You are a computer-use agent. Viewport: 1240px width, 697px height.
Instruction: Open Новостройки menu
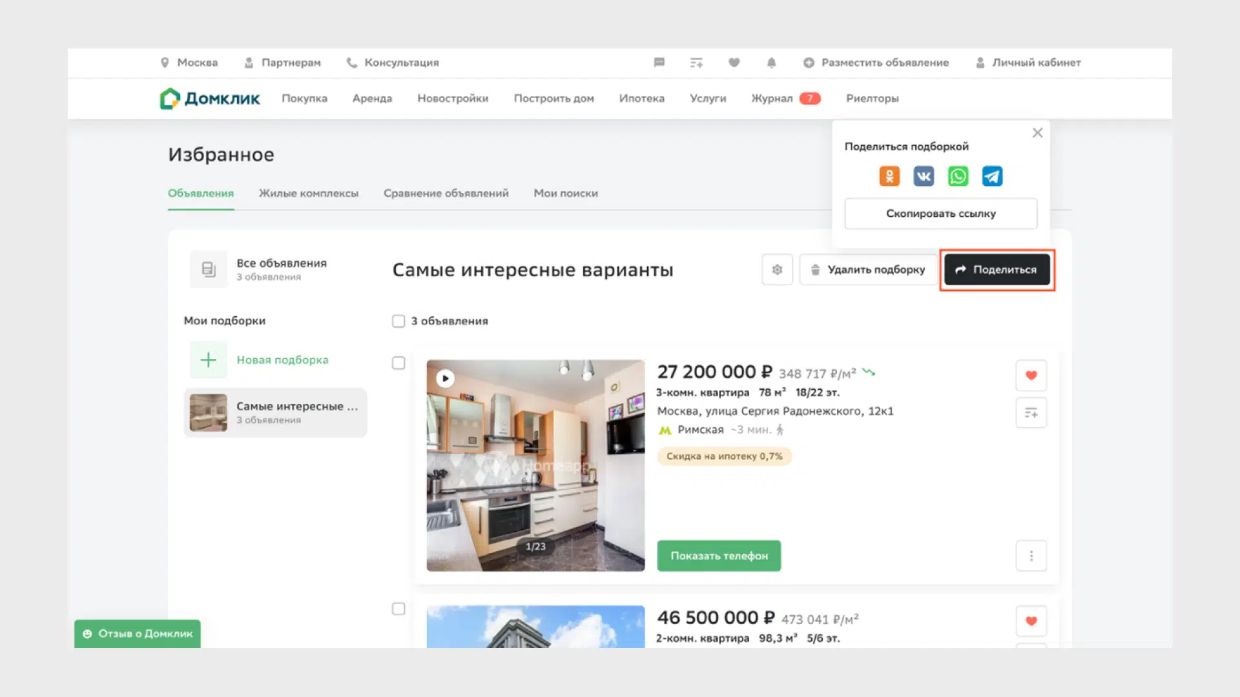click(453, 99)
